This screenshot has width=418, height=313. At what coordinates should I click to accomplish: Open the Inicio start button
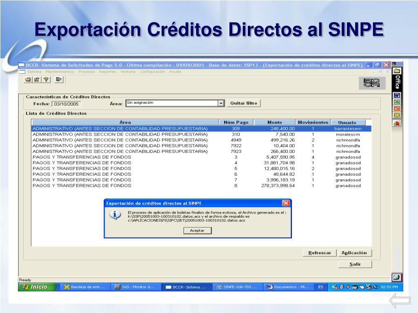point(37,287)
